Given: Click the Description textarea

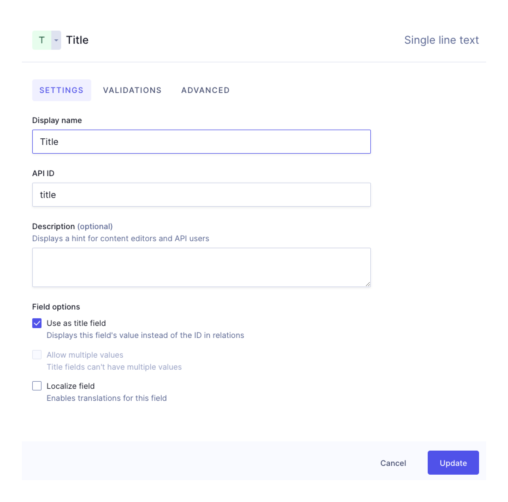Looking at the screenshot, I should coord(201,267).
